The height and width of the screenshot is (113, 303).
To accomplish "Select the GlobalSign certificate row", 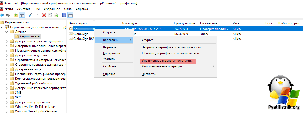I will (x=81, y=34).
